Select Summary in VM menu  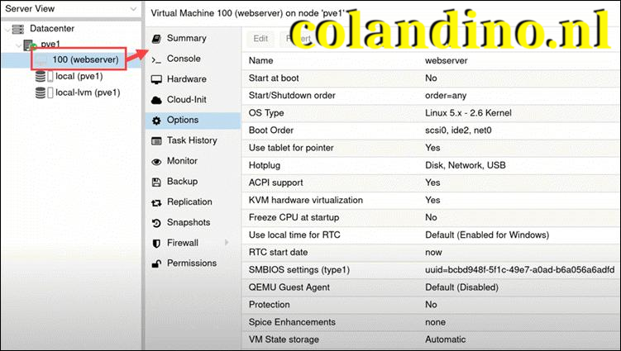[193, 38]
